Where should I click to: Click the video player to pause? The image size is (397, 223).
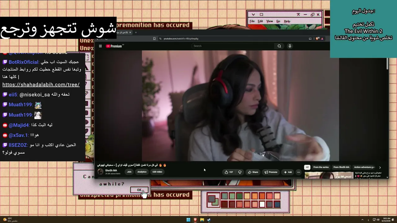(x=240, y=105)
